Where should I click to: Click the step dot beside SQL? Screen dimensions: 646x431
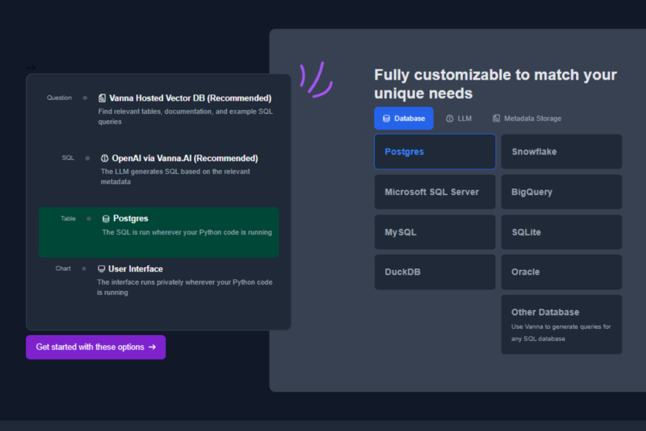[87, 158]
